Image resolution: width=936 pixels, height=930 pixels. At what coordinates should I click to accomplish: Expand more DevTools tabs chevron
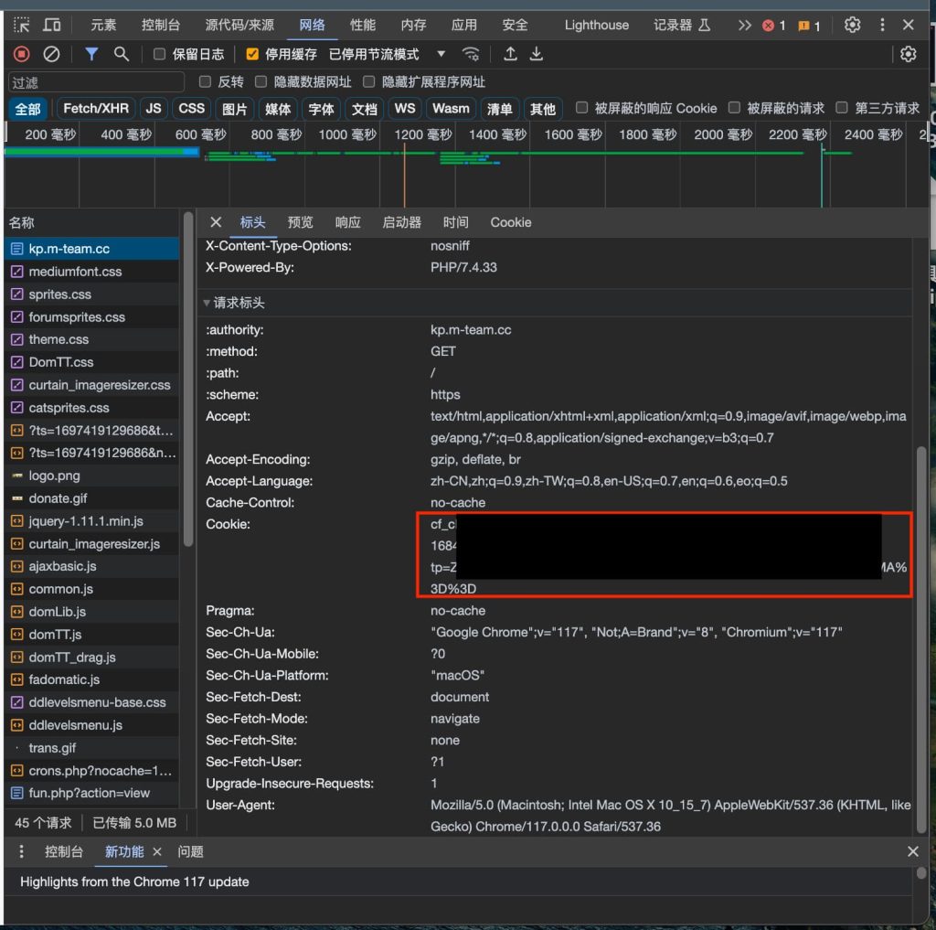pyautogui.click(x=744, y=25)
